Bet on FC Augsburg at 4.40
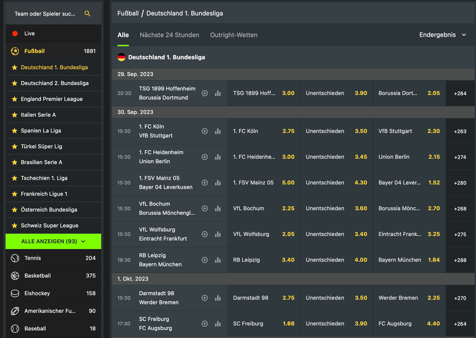Screen dimensions: 476x338 point(409,324)
